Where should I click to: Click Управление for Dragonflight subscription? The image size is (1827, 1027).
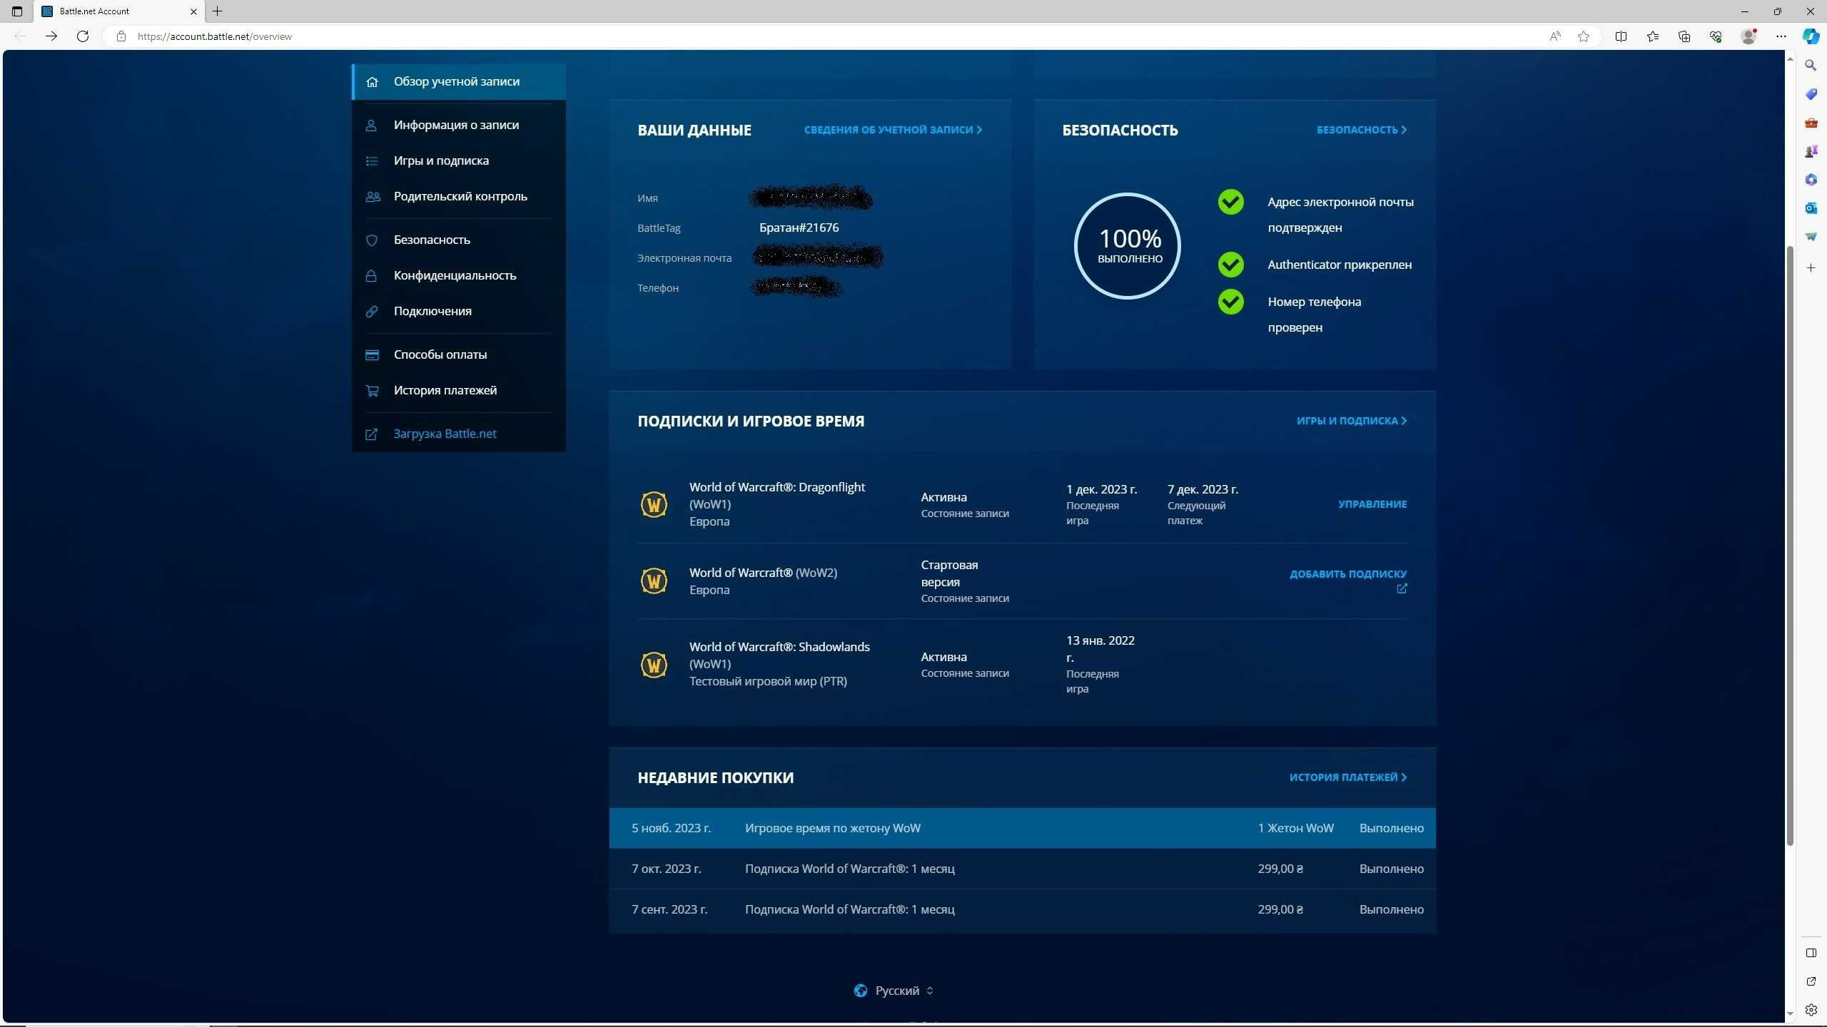[x=1372, y=504]
